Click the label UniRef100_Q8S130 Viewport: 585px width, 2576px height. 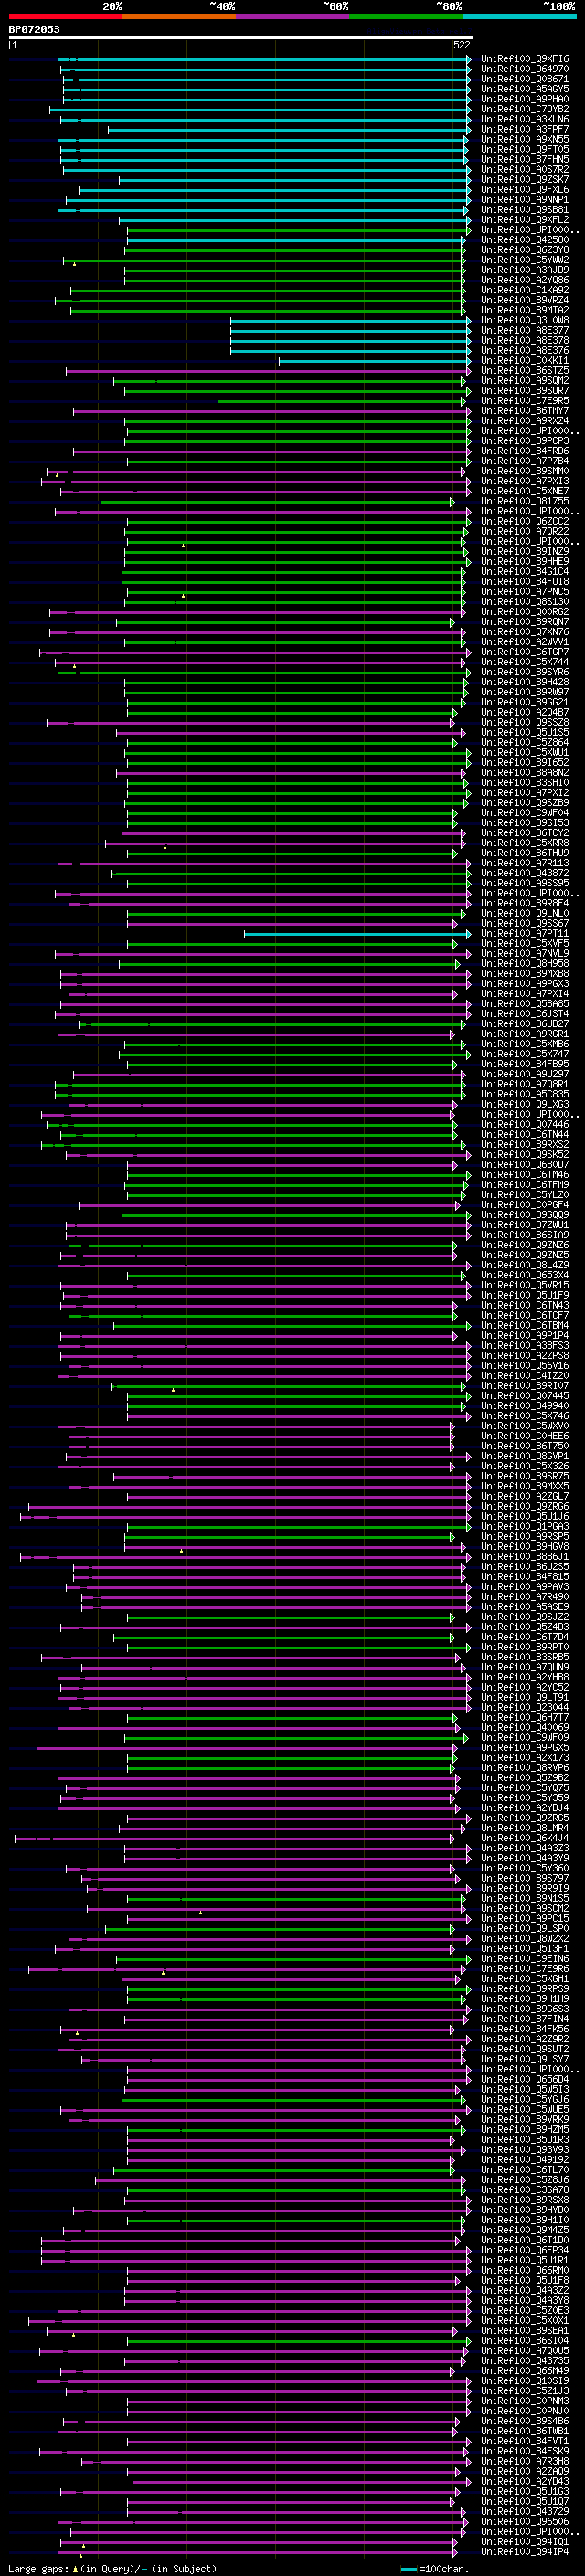point(525,602)
